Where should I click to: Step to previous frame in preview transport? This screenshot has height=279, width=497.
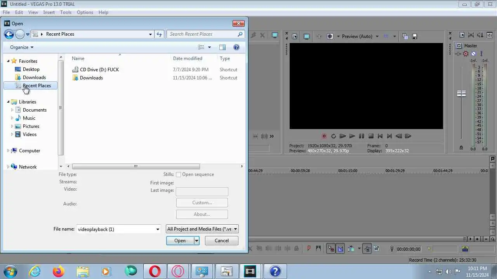pos(399,136)
